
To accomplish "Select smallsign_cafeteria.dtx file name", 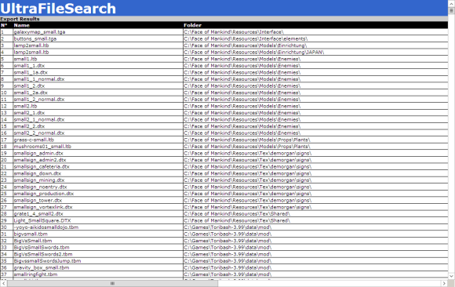I will (x=42, y=166).
